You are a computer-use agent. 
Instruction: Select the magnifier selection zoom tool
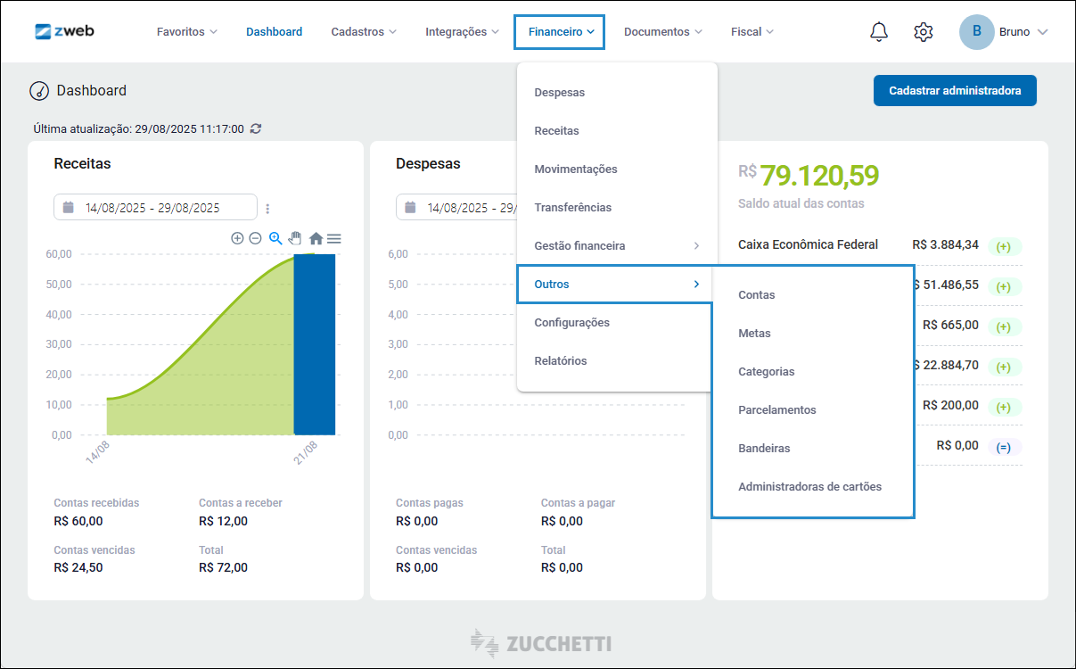point(275,238)
